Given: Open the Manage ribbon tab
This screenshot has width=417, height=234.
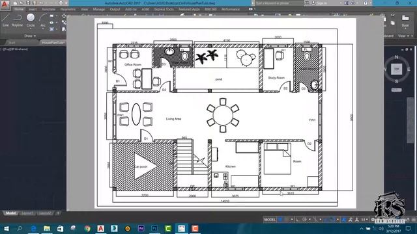Looking at the screenshot, I should [99, 9].
